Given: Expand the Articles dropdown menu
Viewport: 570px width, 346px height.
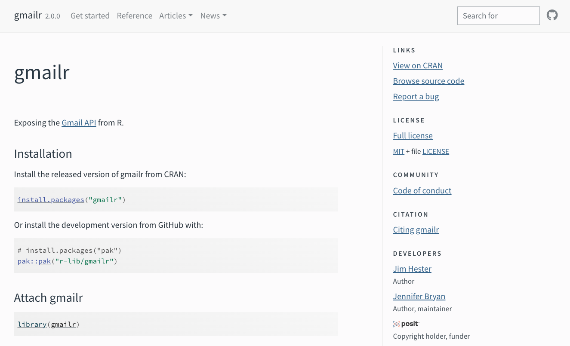Looking at the screenshot, I should (176, 16).
